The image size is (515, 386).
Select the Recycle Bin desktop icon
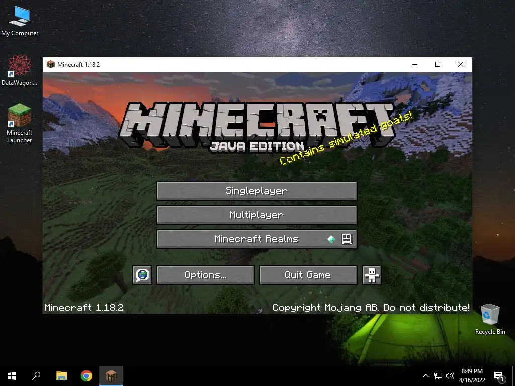pyautogui.click(x=490, y=319)
